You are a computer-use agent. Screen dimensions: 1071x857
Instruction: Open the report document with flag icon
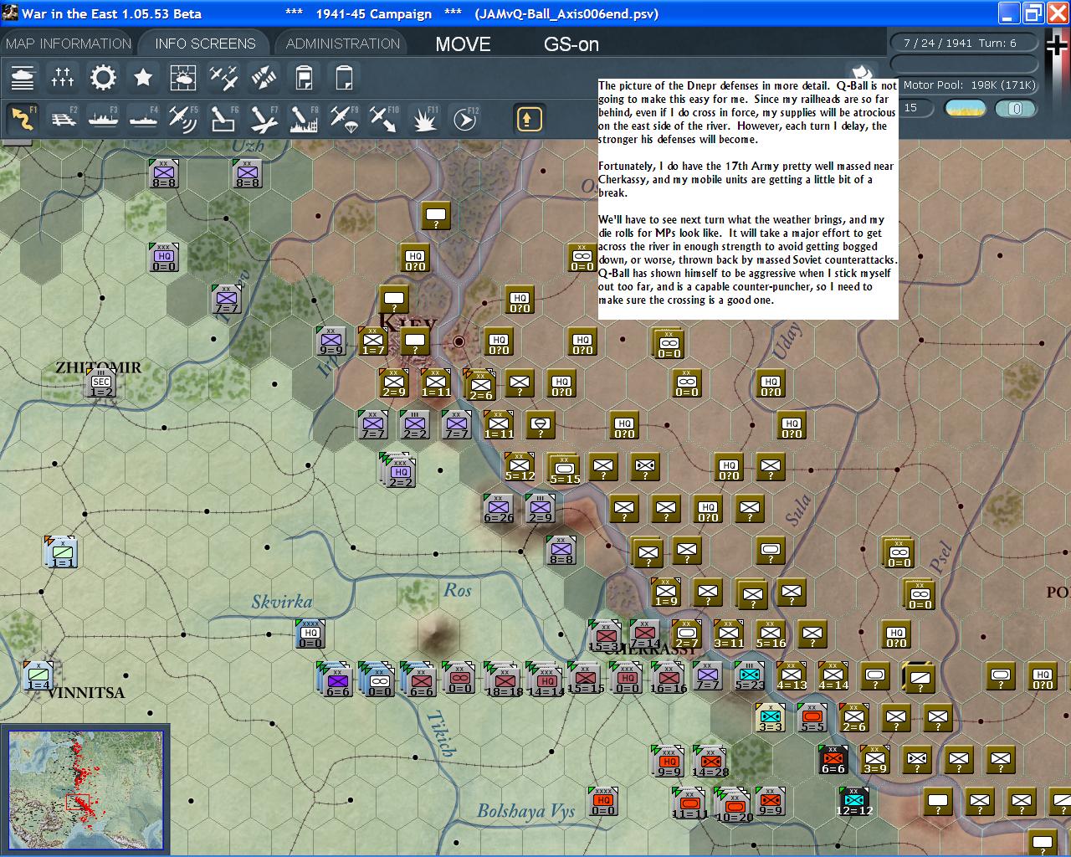(x=304, y=78)
